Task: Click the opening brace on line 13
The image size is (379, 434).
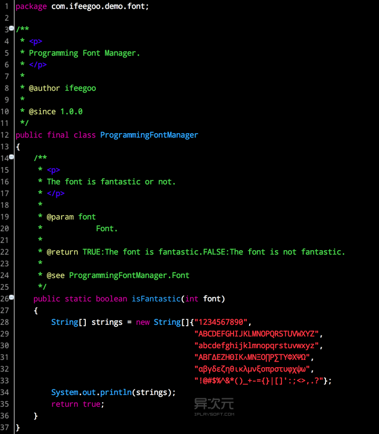Action: [18, 147]
